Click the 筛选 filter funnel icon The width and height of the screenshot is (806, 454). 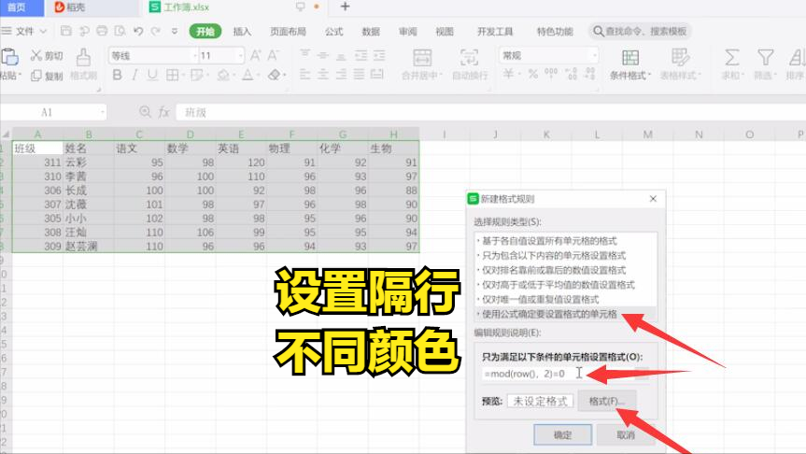point(765,64)
